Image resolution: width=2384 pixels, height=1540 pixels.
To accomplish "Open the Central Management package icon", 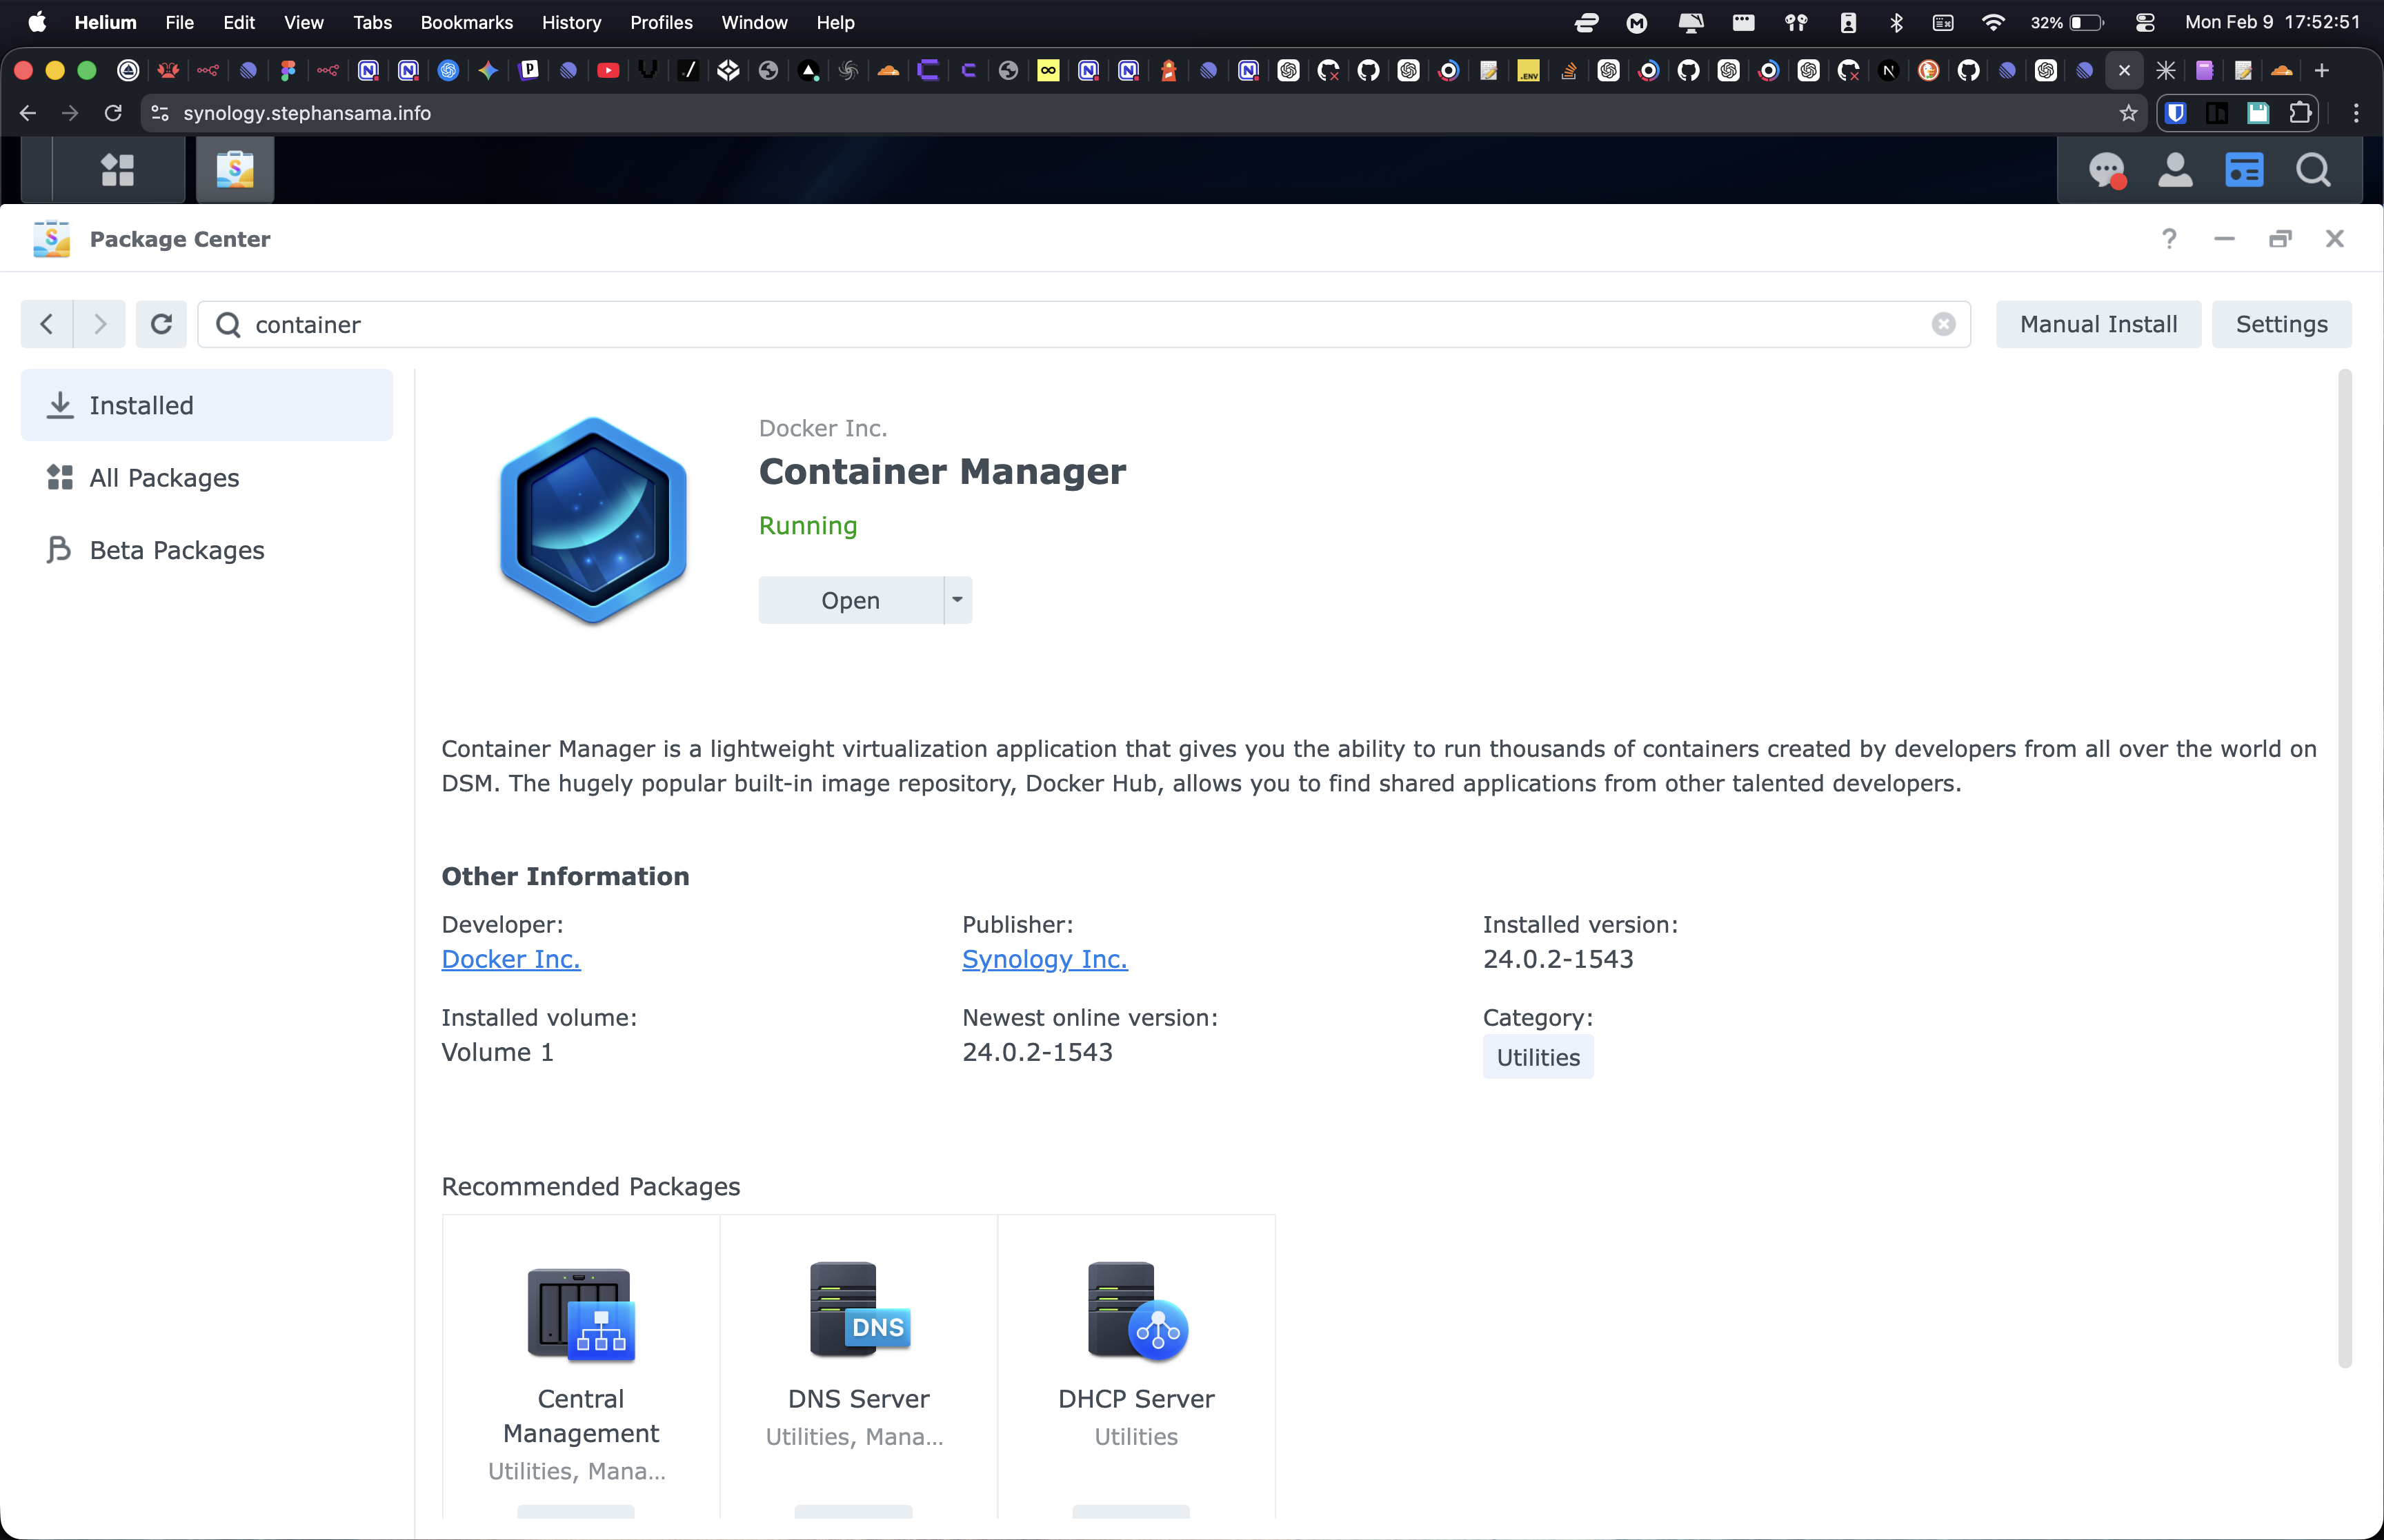I will coord(582,1314).
